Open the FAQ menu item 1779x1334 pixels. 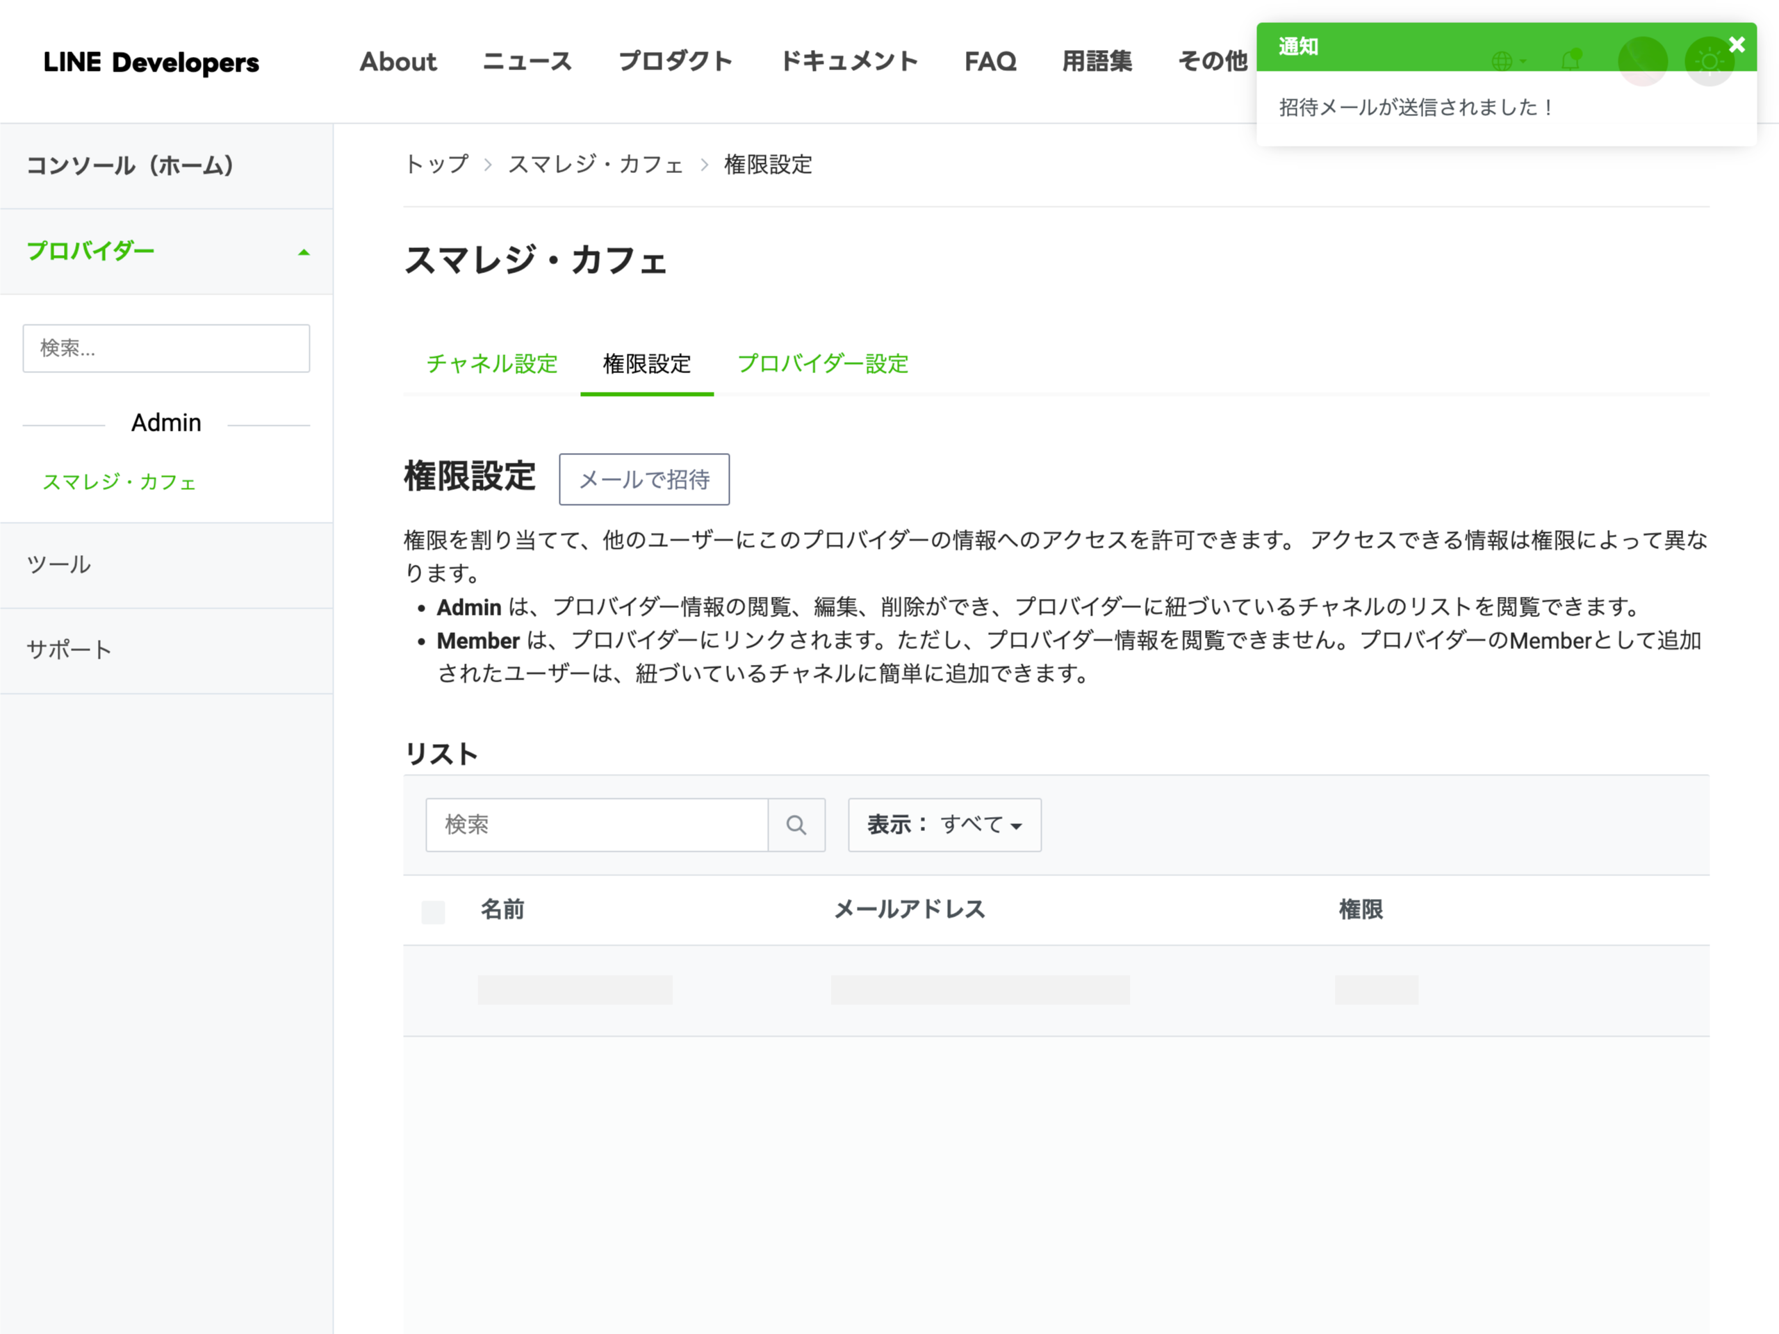[990, 61]
